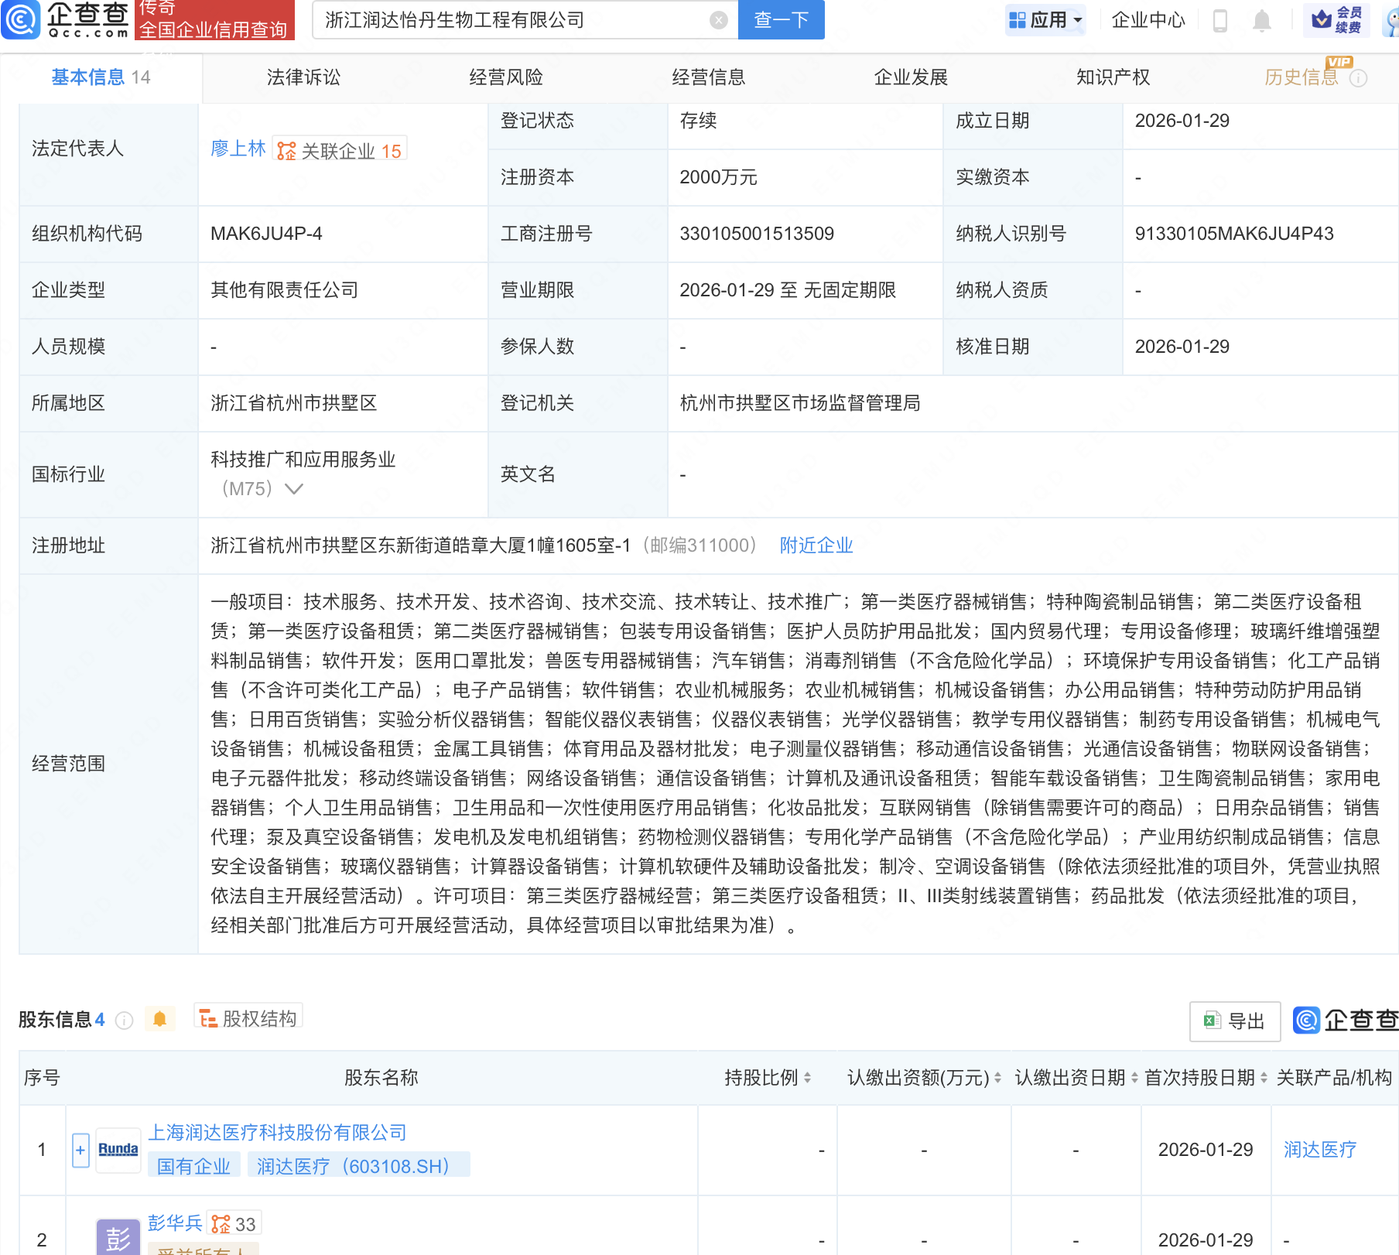This screenshot has width=1399, height=1255.
Task: Toggle sorting on the 认缴出资额 column
Action: tap(997, 1077)
